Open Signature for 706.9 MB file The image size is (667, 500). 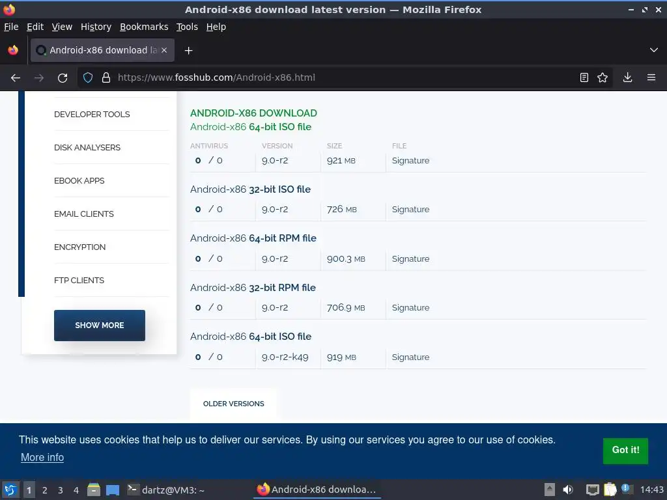[410, 307]
